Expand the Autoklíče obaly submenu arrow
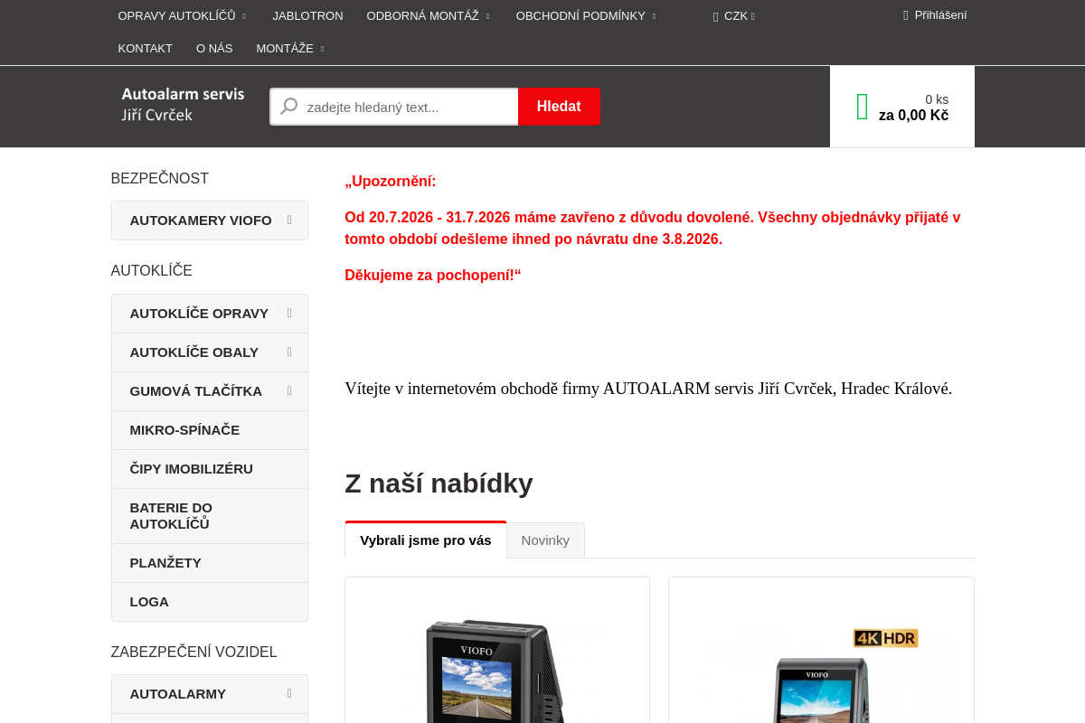The image size is (1085, 723). pyautogui.click(x=289, y=352)
